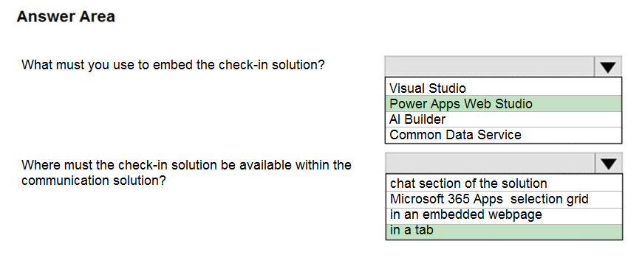Select in an embedded webpage option
Viewport: 642px width, 266px height.
click(x=504, y=214)
